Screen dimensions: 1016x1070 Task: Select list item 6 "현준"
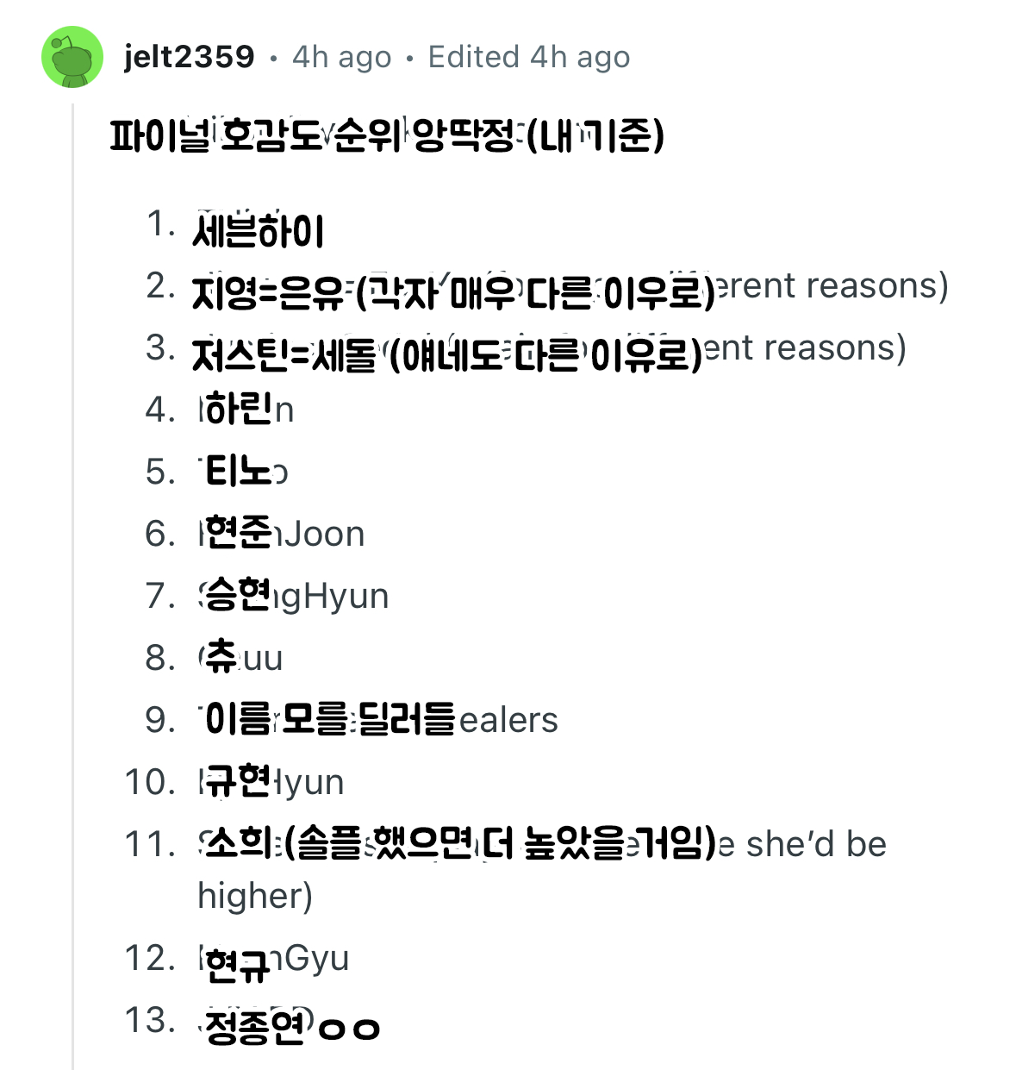click(x=239, y=534)
